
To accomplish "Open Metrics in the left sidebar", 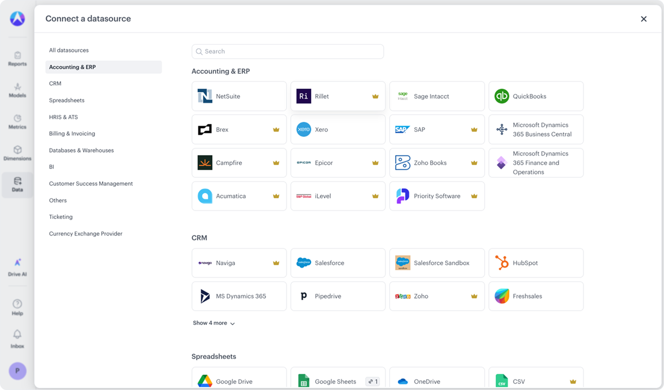I will (17, 122).
